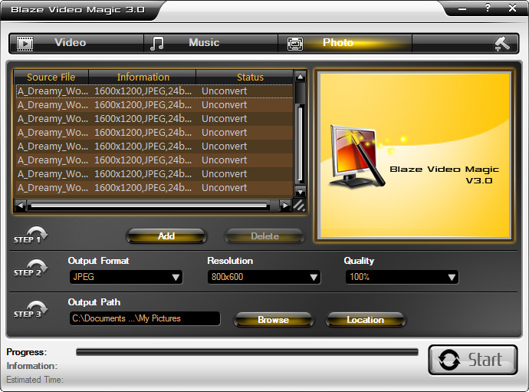Click the Step 1 arrow icon

click(x=31, y=236)
